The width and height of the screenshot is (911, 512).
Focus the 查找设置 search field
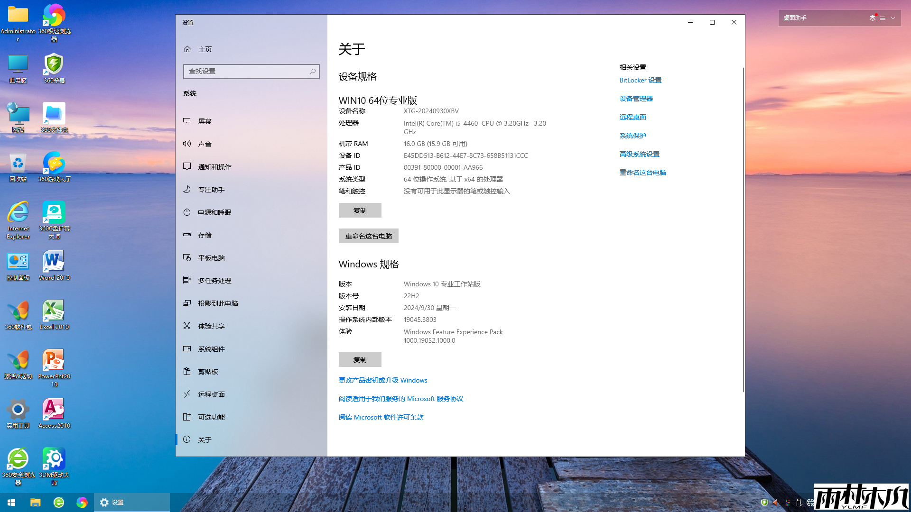tap(251, 71)
